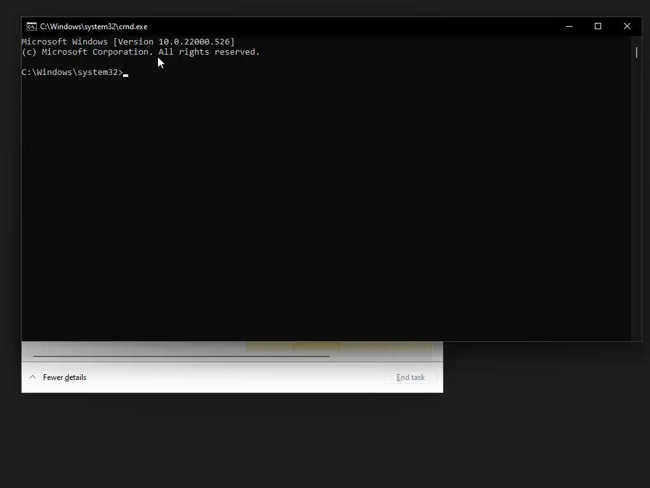Open the cmd.exe title bar system icon
This screenshot has width=650, height=488.
tap(32, 27)
